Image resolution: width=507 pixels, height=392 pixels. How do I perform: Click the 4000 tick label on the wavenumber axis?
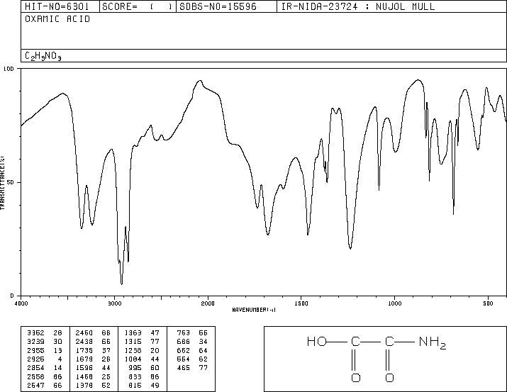21,303
